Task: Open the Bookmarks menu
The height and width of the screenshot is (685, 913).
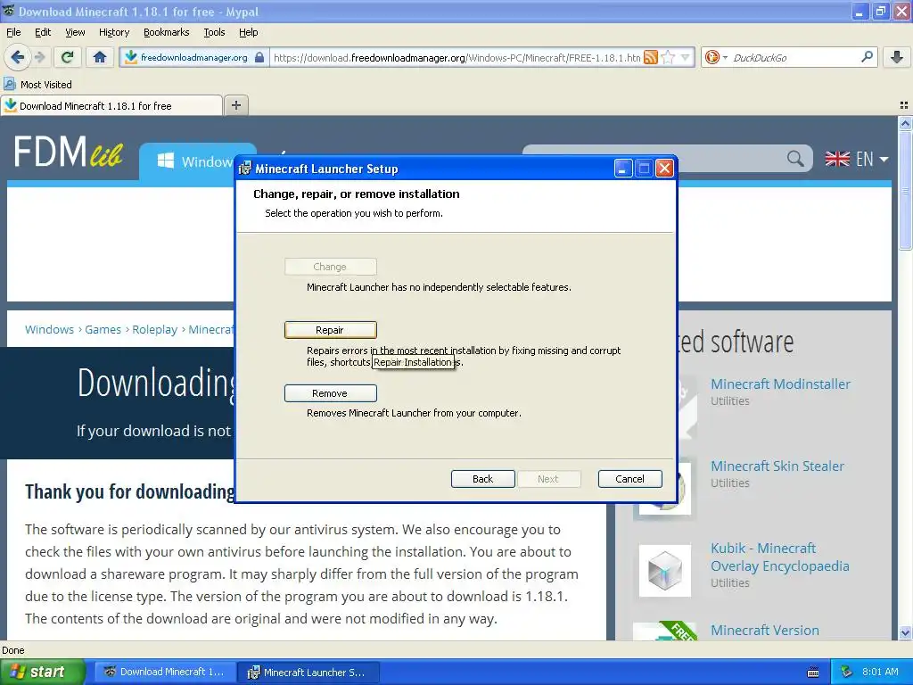Action: (166, 32)
